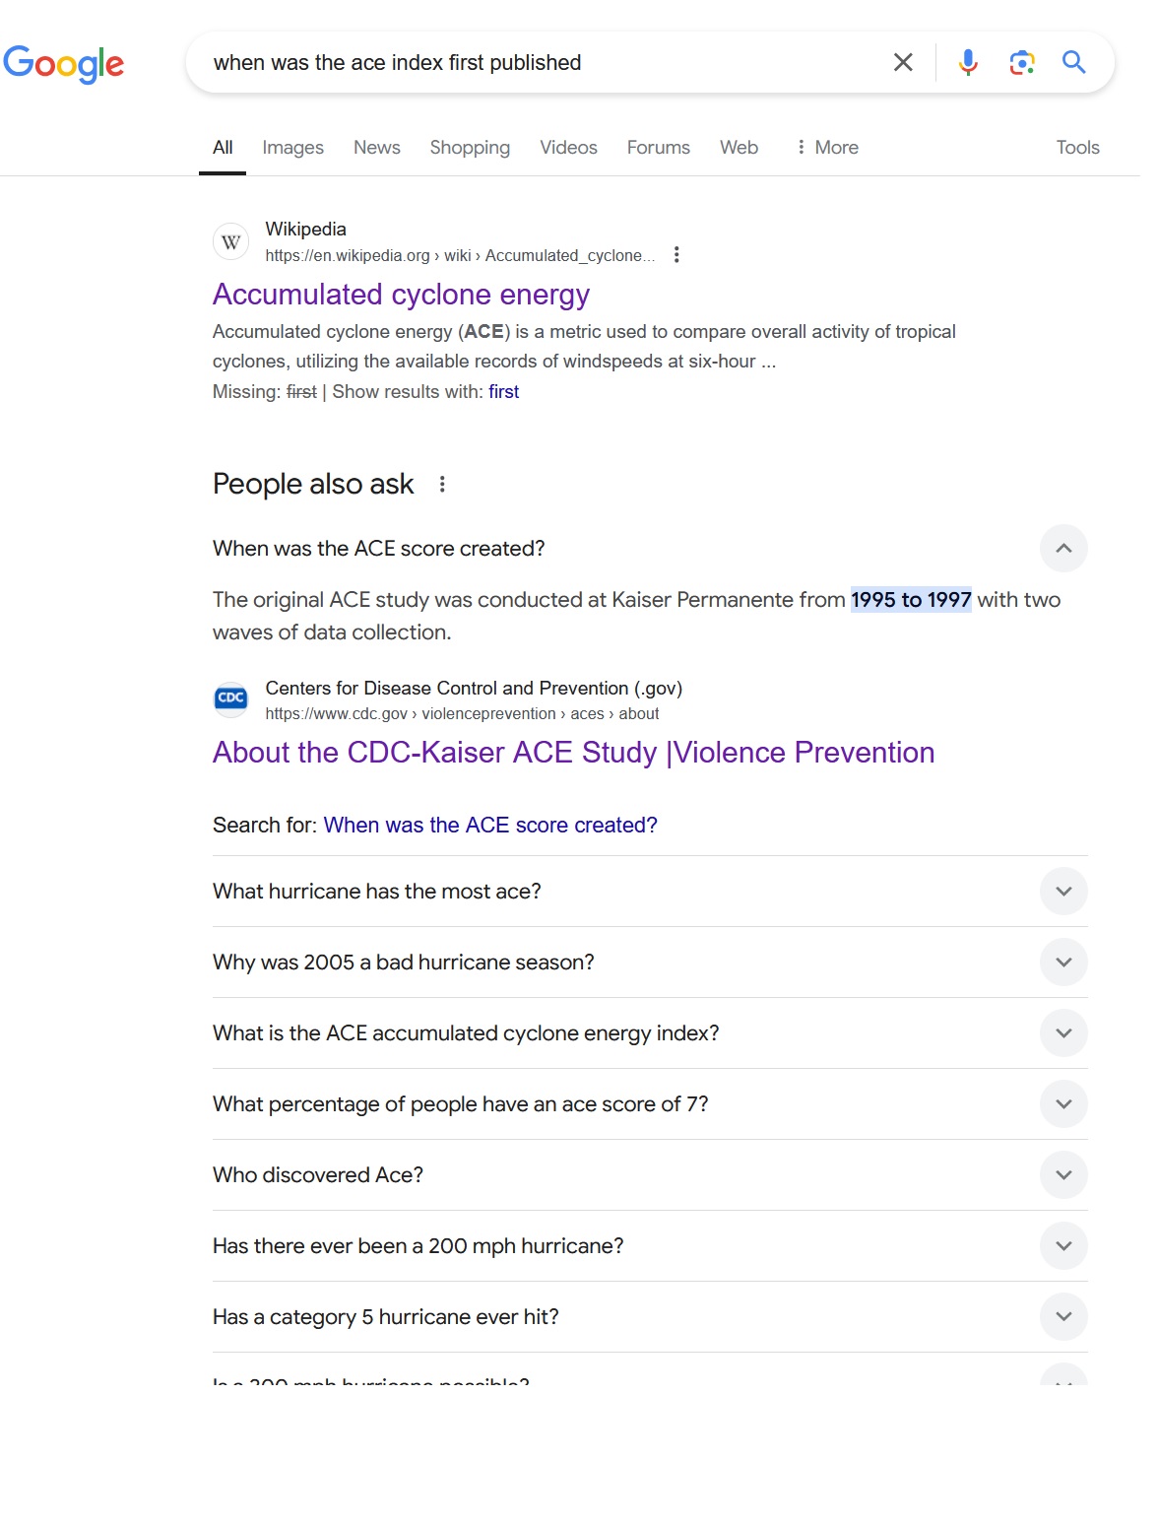Click into the search query field

pos(542,63)
